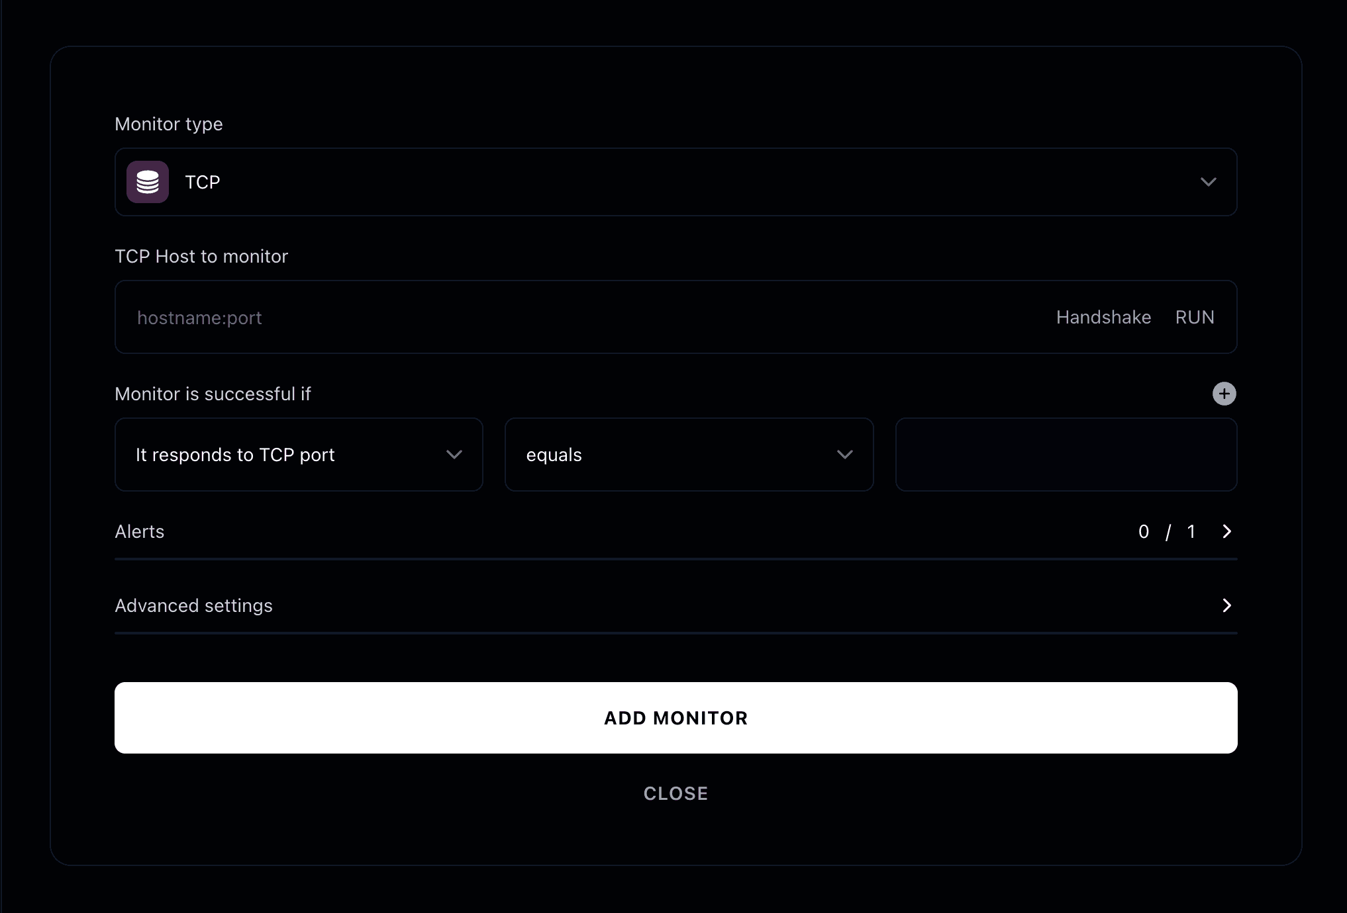Image resolution: width=1347 pixels, height=913 pixels.
Task: Click the ADD MONITOR button
Action: click(x=675, y=718)
